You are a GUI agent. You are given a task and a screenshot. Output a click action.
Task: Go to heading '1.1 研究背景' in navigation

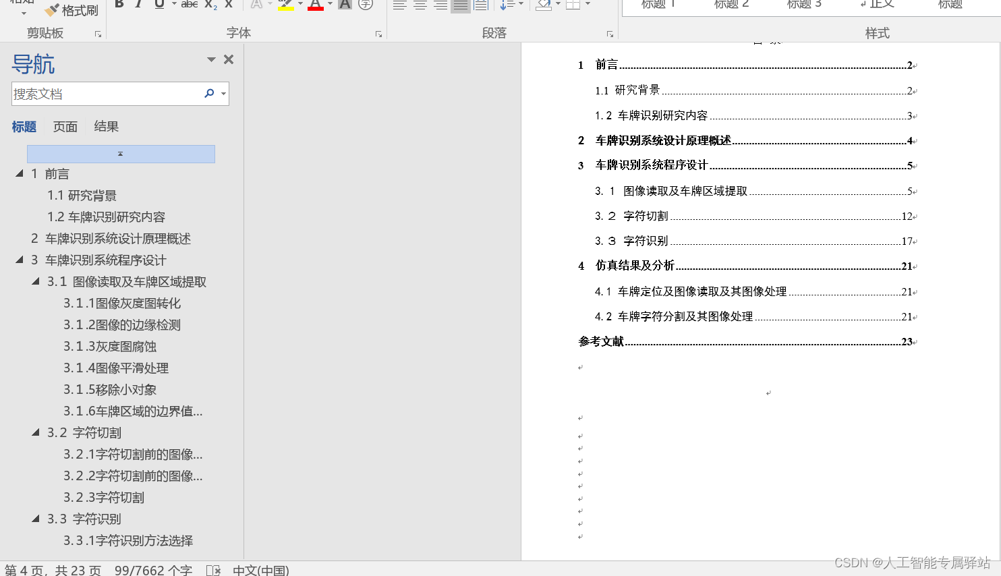pos(82,195)
